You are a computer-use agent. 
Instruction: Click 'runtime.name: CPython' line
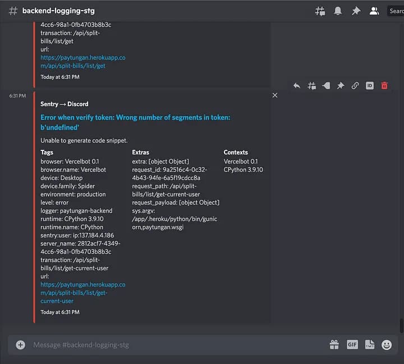(x=72, y=227)
